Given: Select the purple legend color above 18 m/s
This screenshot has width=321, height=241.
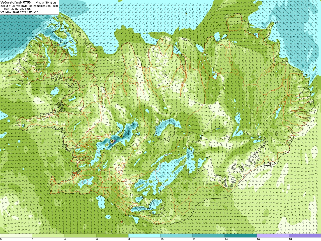Looking at the screenshot, I should click(x=305, y=236).
